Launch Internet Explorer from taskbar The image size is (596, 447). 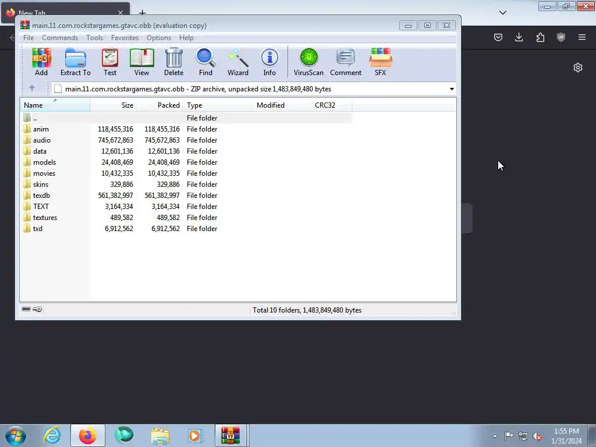coord(52,435)
